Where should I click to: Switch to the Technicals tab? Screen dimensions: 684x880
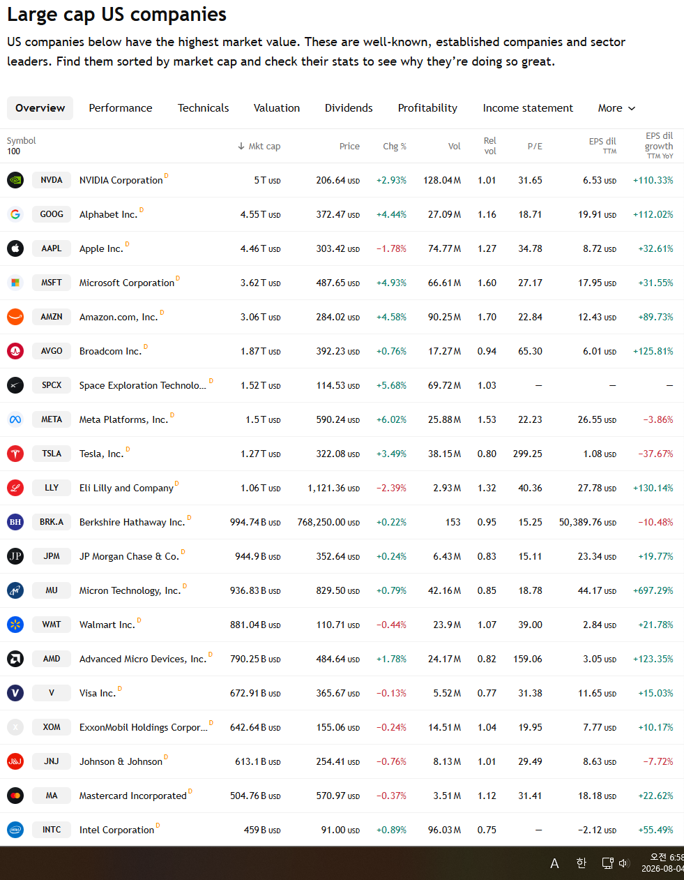click(203, 108)
